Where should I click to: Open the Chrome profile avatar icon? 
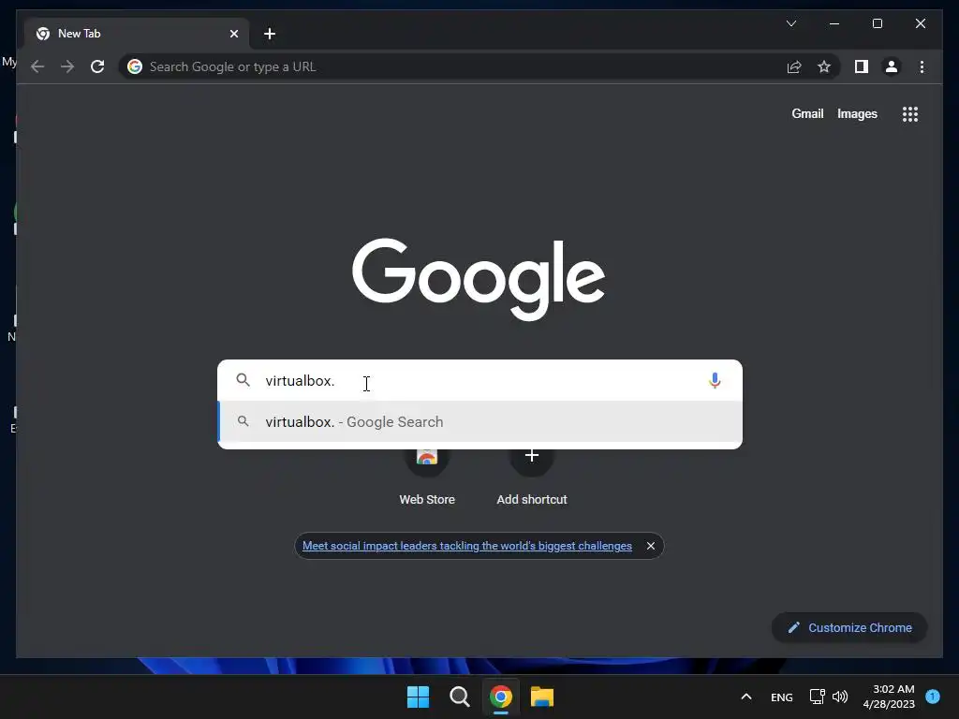coord(892,66)
